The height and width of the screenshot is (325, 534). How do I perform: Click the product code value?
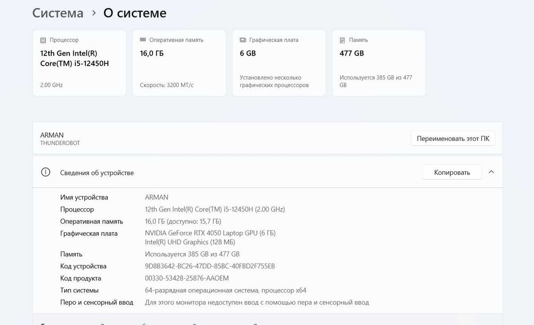(x=186, y=279)
